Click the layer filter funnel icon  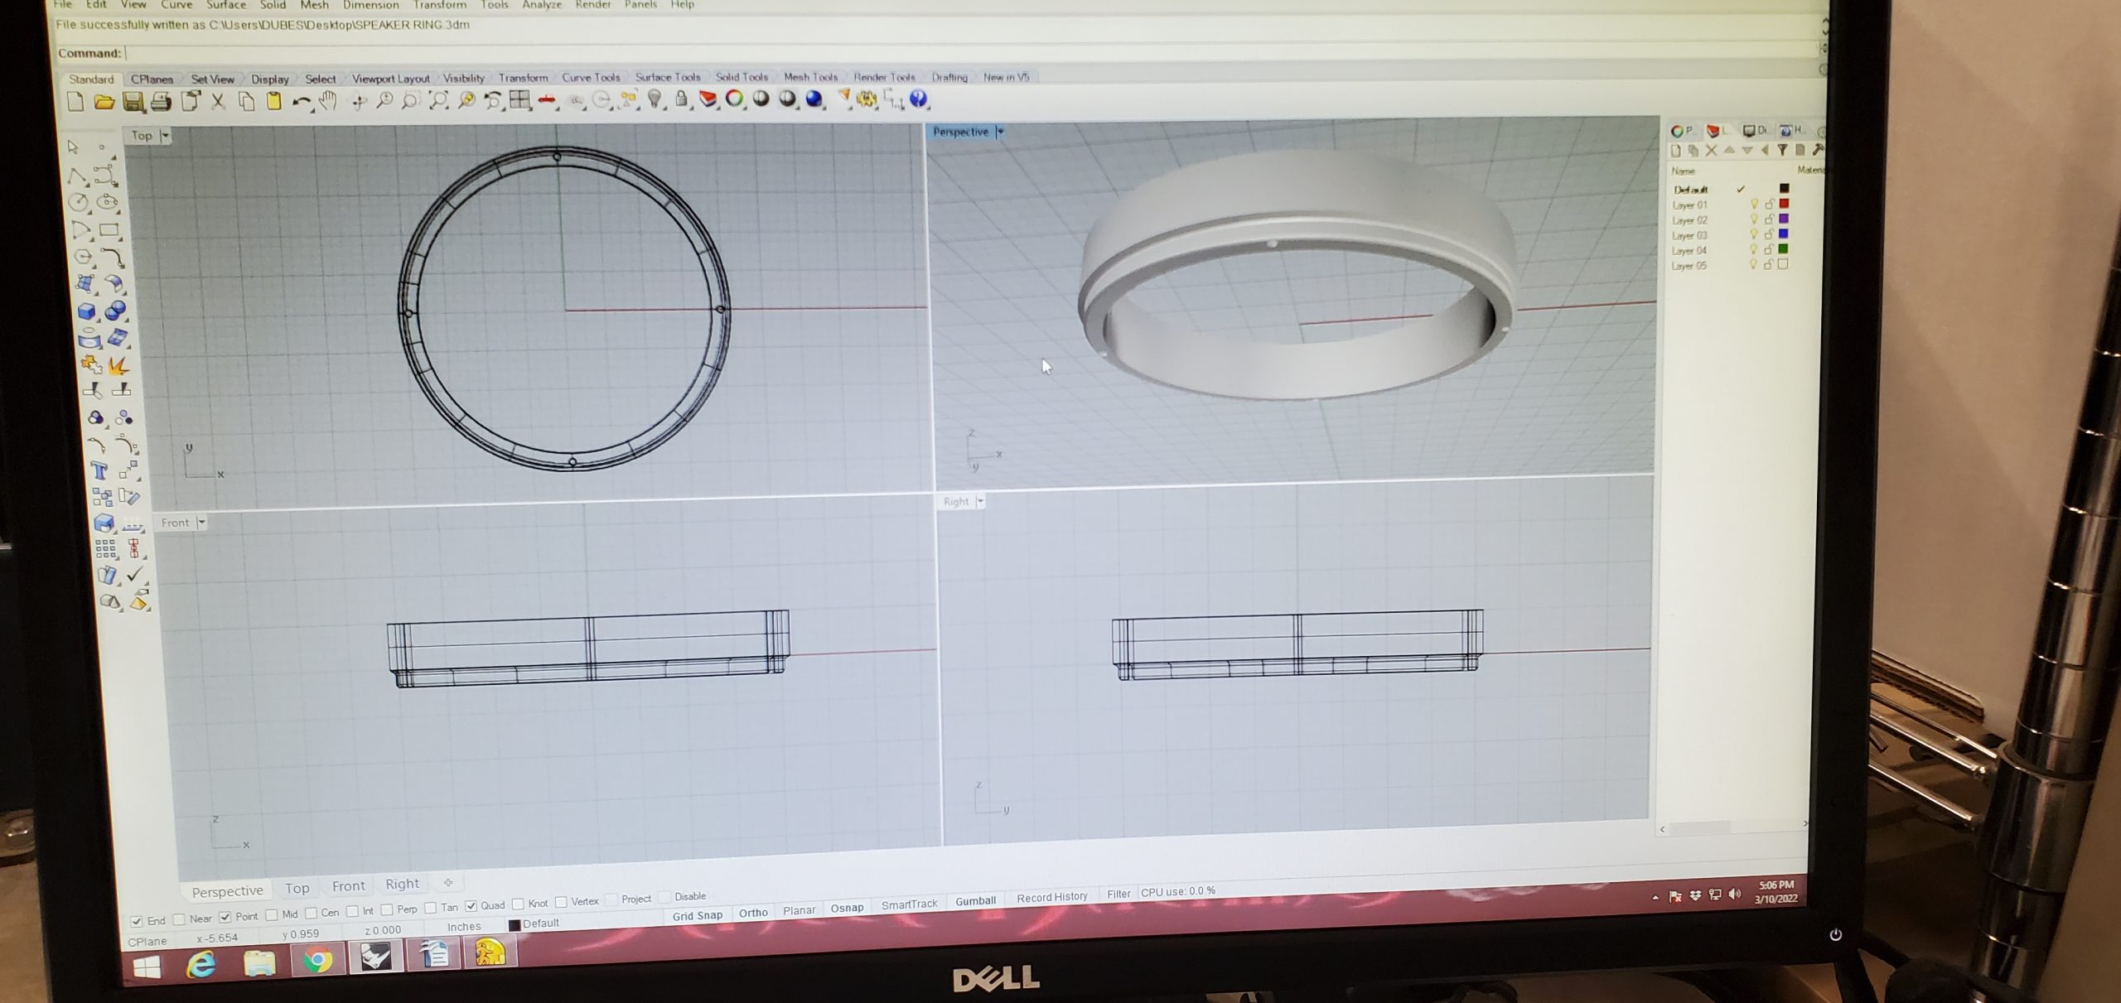(x=1781, y=150)
